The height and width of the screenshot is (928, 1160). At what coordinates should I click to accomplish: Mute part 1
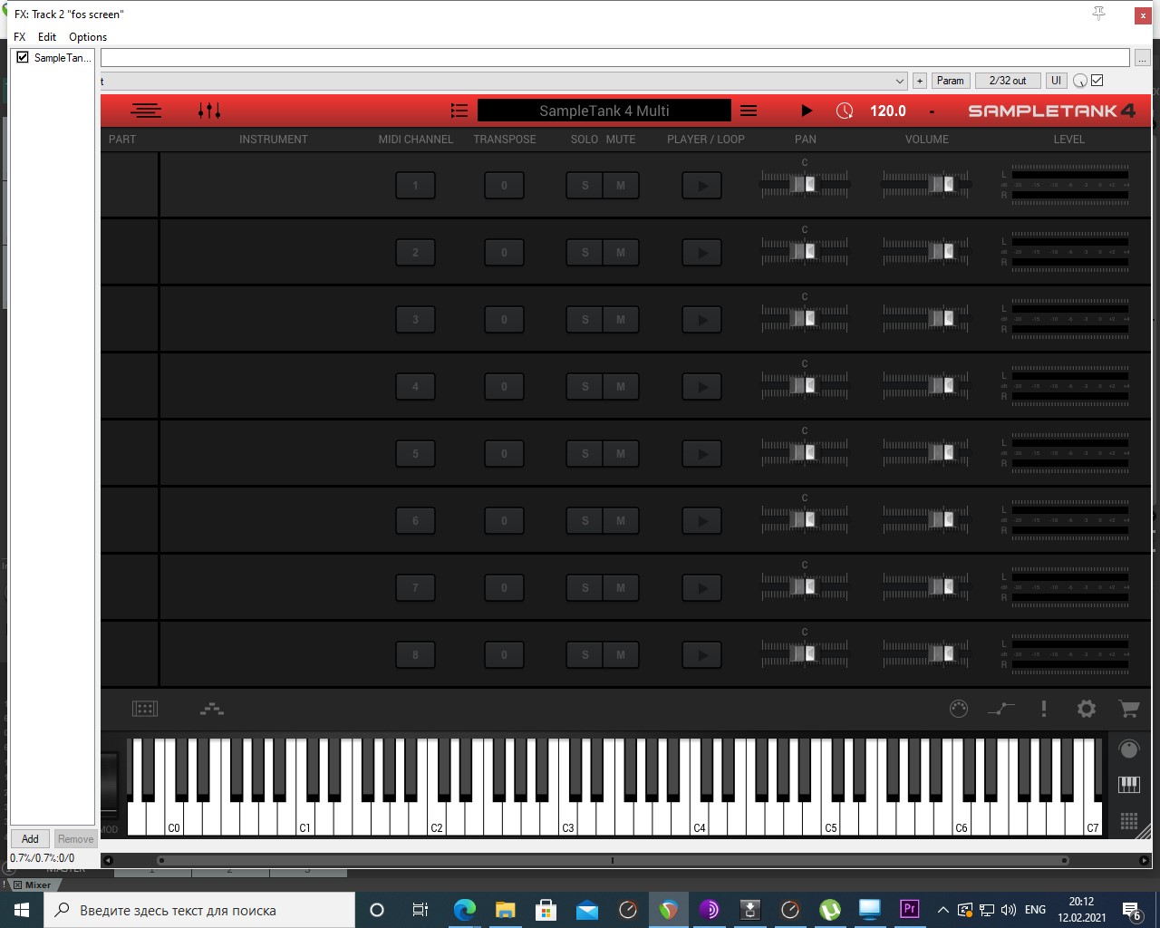621,186
